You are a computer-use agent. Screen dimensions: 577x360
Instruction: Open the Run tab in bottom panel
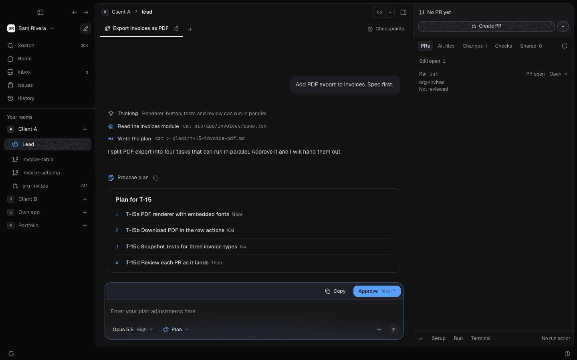click(458, 338)
